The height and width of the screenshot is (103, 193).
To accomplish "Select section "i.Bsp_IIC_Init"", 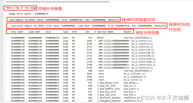I will pos(107,86).
